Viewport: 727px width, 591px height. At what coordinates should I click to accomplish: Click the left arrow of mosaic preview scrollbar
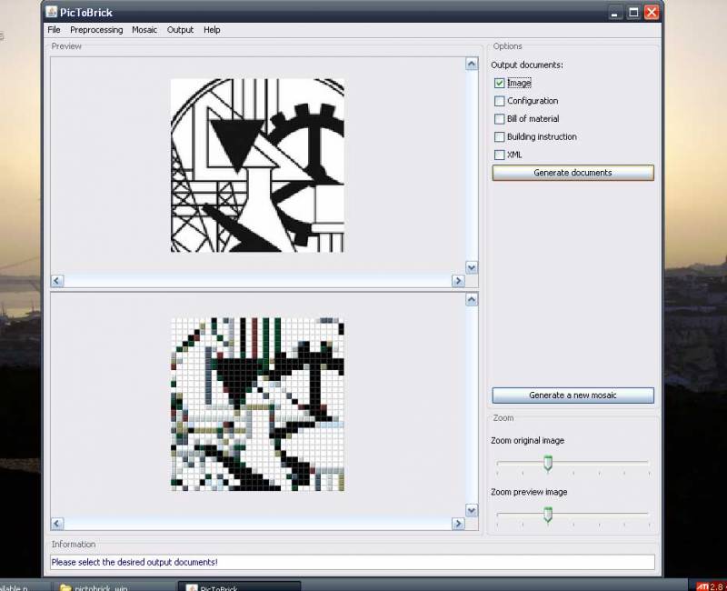coord(56,524)
